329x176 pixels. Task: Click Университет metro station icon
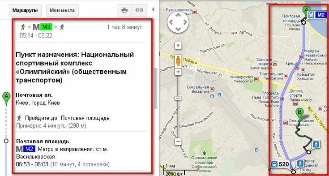pos(256,79)
